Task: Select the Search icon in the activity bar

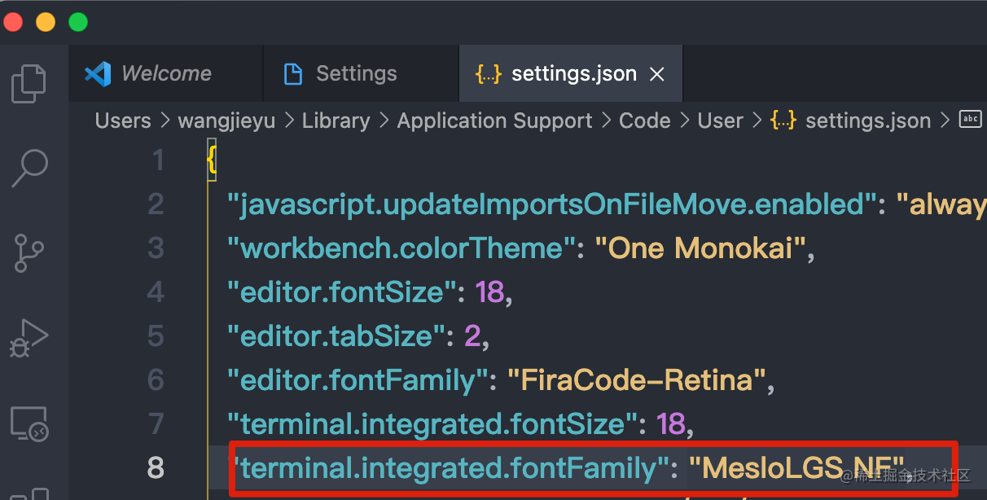Action: [29, 169]
